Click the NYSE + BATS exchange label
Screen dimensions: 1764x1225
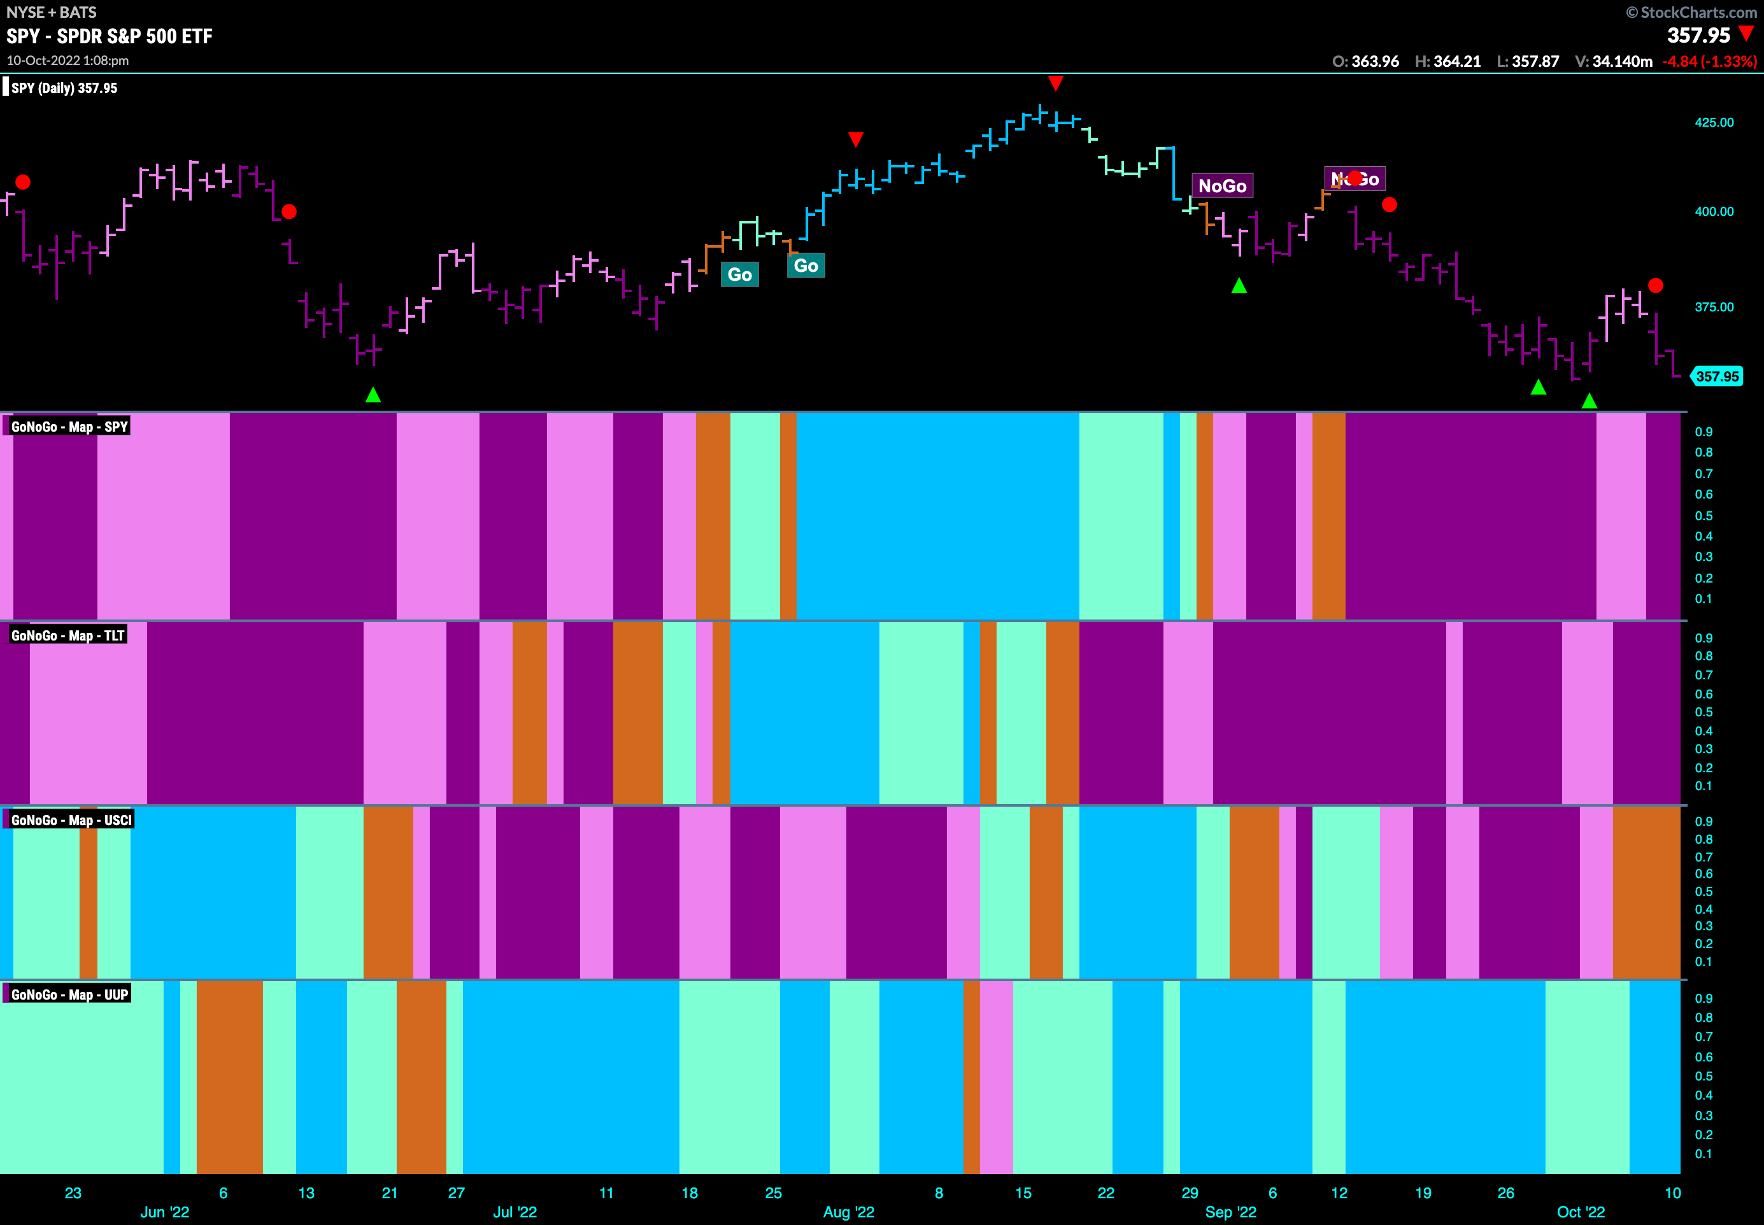click(x=52, y=12)
